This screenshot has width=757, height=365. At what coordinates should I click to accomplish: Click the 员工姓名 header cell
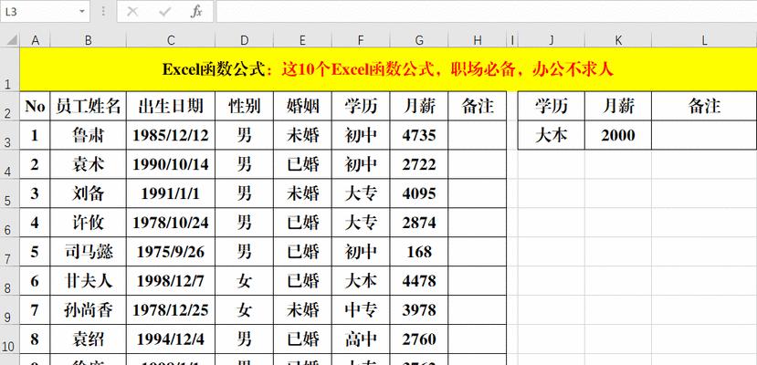(x=88, y=106)
